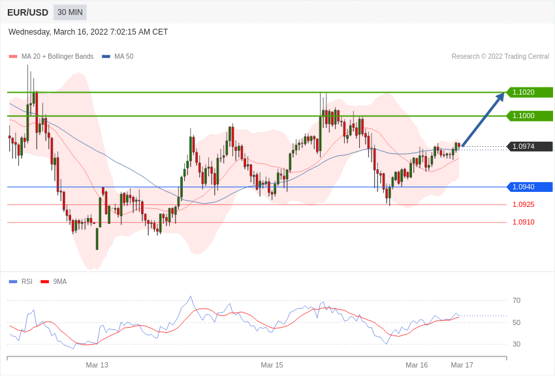Click the 1.0940 pivot price tag
This screenshot has width=555, height=376.
coord(530,187)
